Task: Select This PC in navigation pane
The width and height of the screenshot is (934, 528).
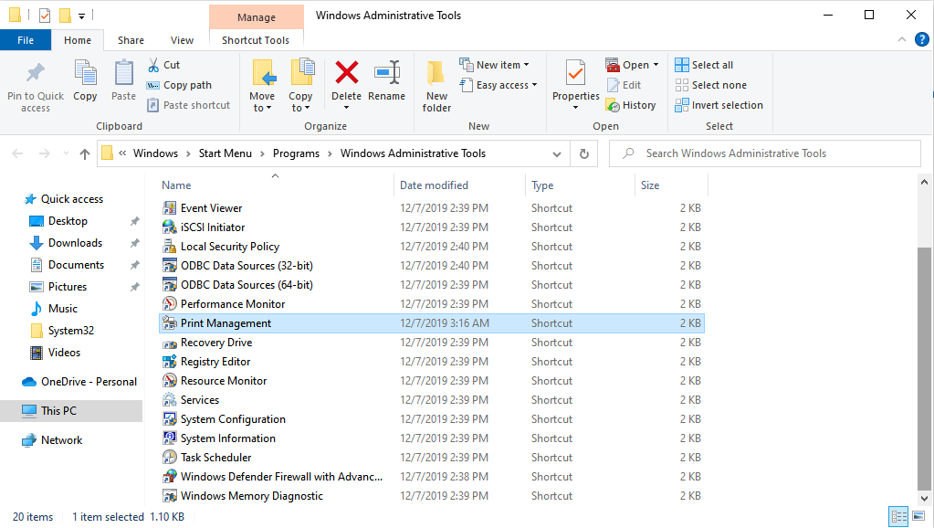Action: coord(71,411)
